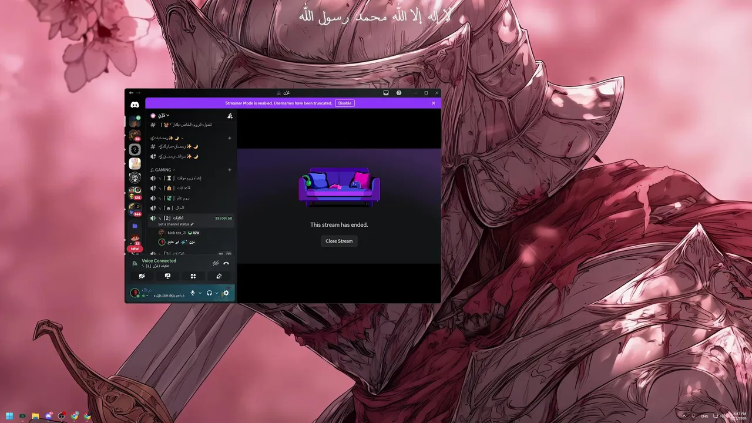Open the blue folder in server list
Viewport: 752px width, 423px height.
135,226
